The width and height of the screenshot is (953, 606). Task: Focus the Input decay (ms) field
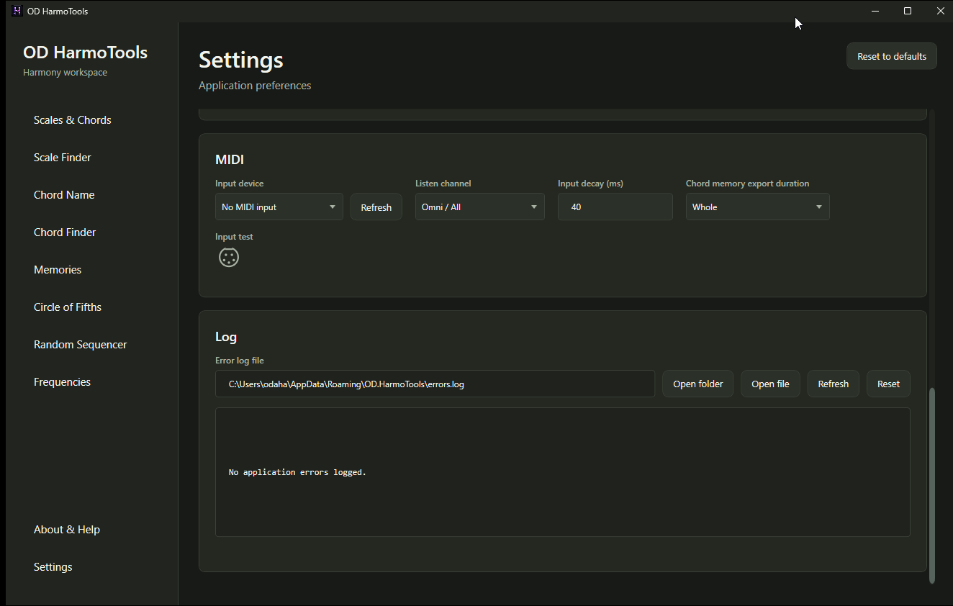click(x=615, y=207)
